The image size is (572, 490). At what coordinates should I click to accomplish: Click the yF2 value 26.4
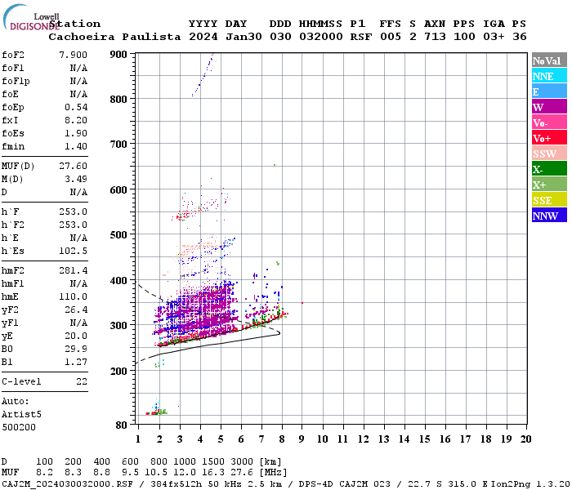(76, 310)
